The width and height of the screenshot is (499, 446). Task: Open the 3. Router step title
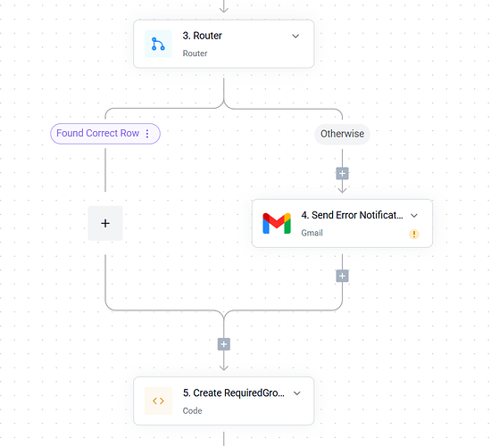202,36
